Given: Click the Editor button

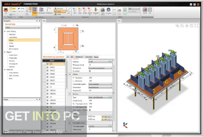Looking at the screenshot, I should [96, 57].
